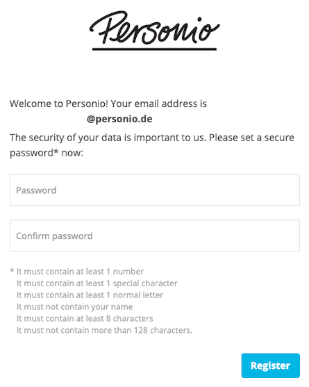Click the 'more than 128 characters' rule
Image resolution: width=309 pixels, height=387 pixels.
coord(104,330)
